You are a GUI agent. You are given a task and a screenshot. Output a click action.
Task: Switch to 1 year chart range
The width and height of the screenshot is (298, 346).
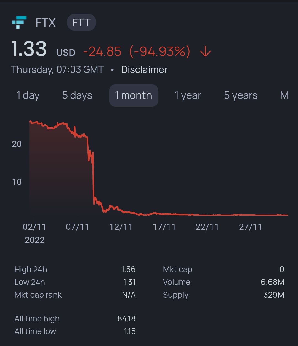[188, 95]
